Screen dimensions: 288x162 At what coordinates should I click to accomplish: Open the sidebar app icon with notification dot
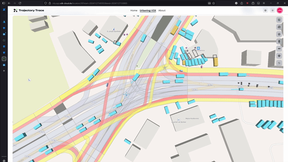tap(4, 34)
